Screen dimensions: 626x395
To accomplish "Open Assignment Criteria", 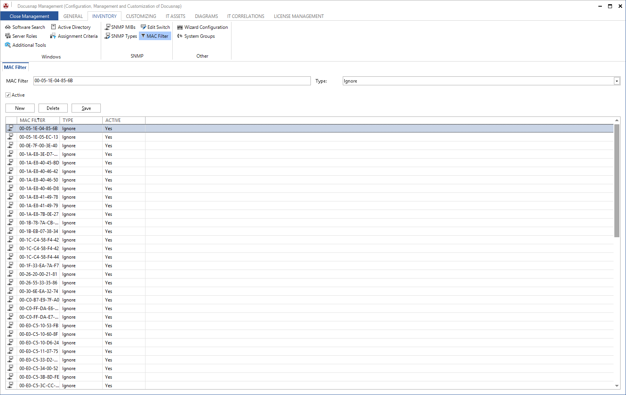I will click(74, 36).
